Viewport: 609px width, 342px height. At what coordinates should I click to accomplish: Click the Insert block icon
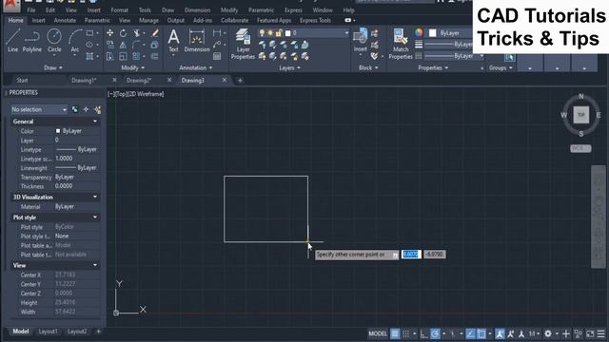tap(361, 40)
